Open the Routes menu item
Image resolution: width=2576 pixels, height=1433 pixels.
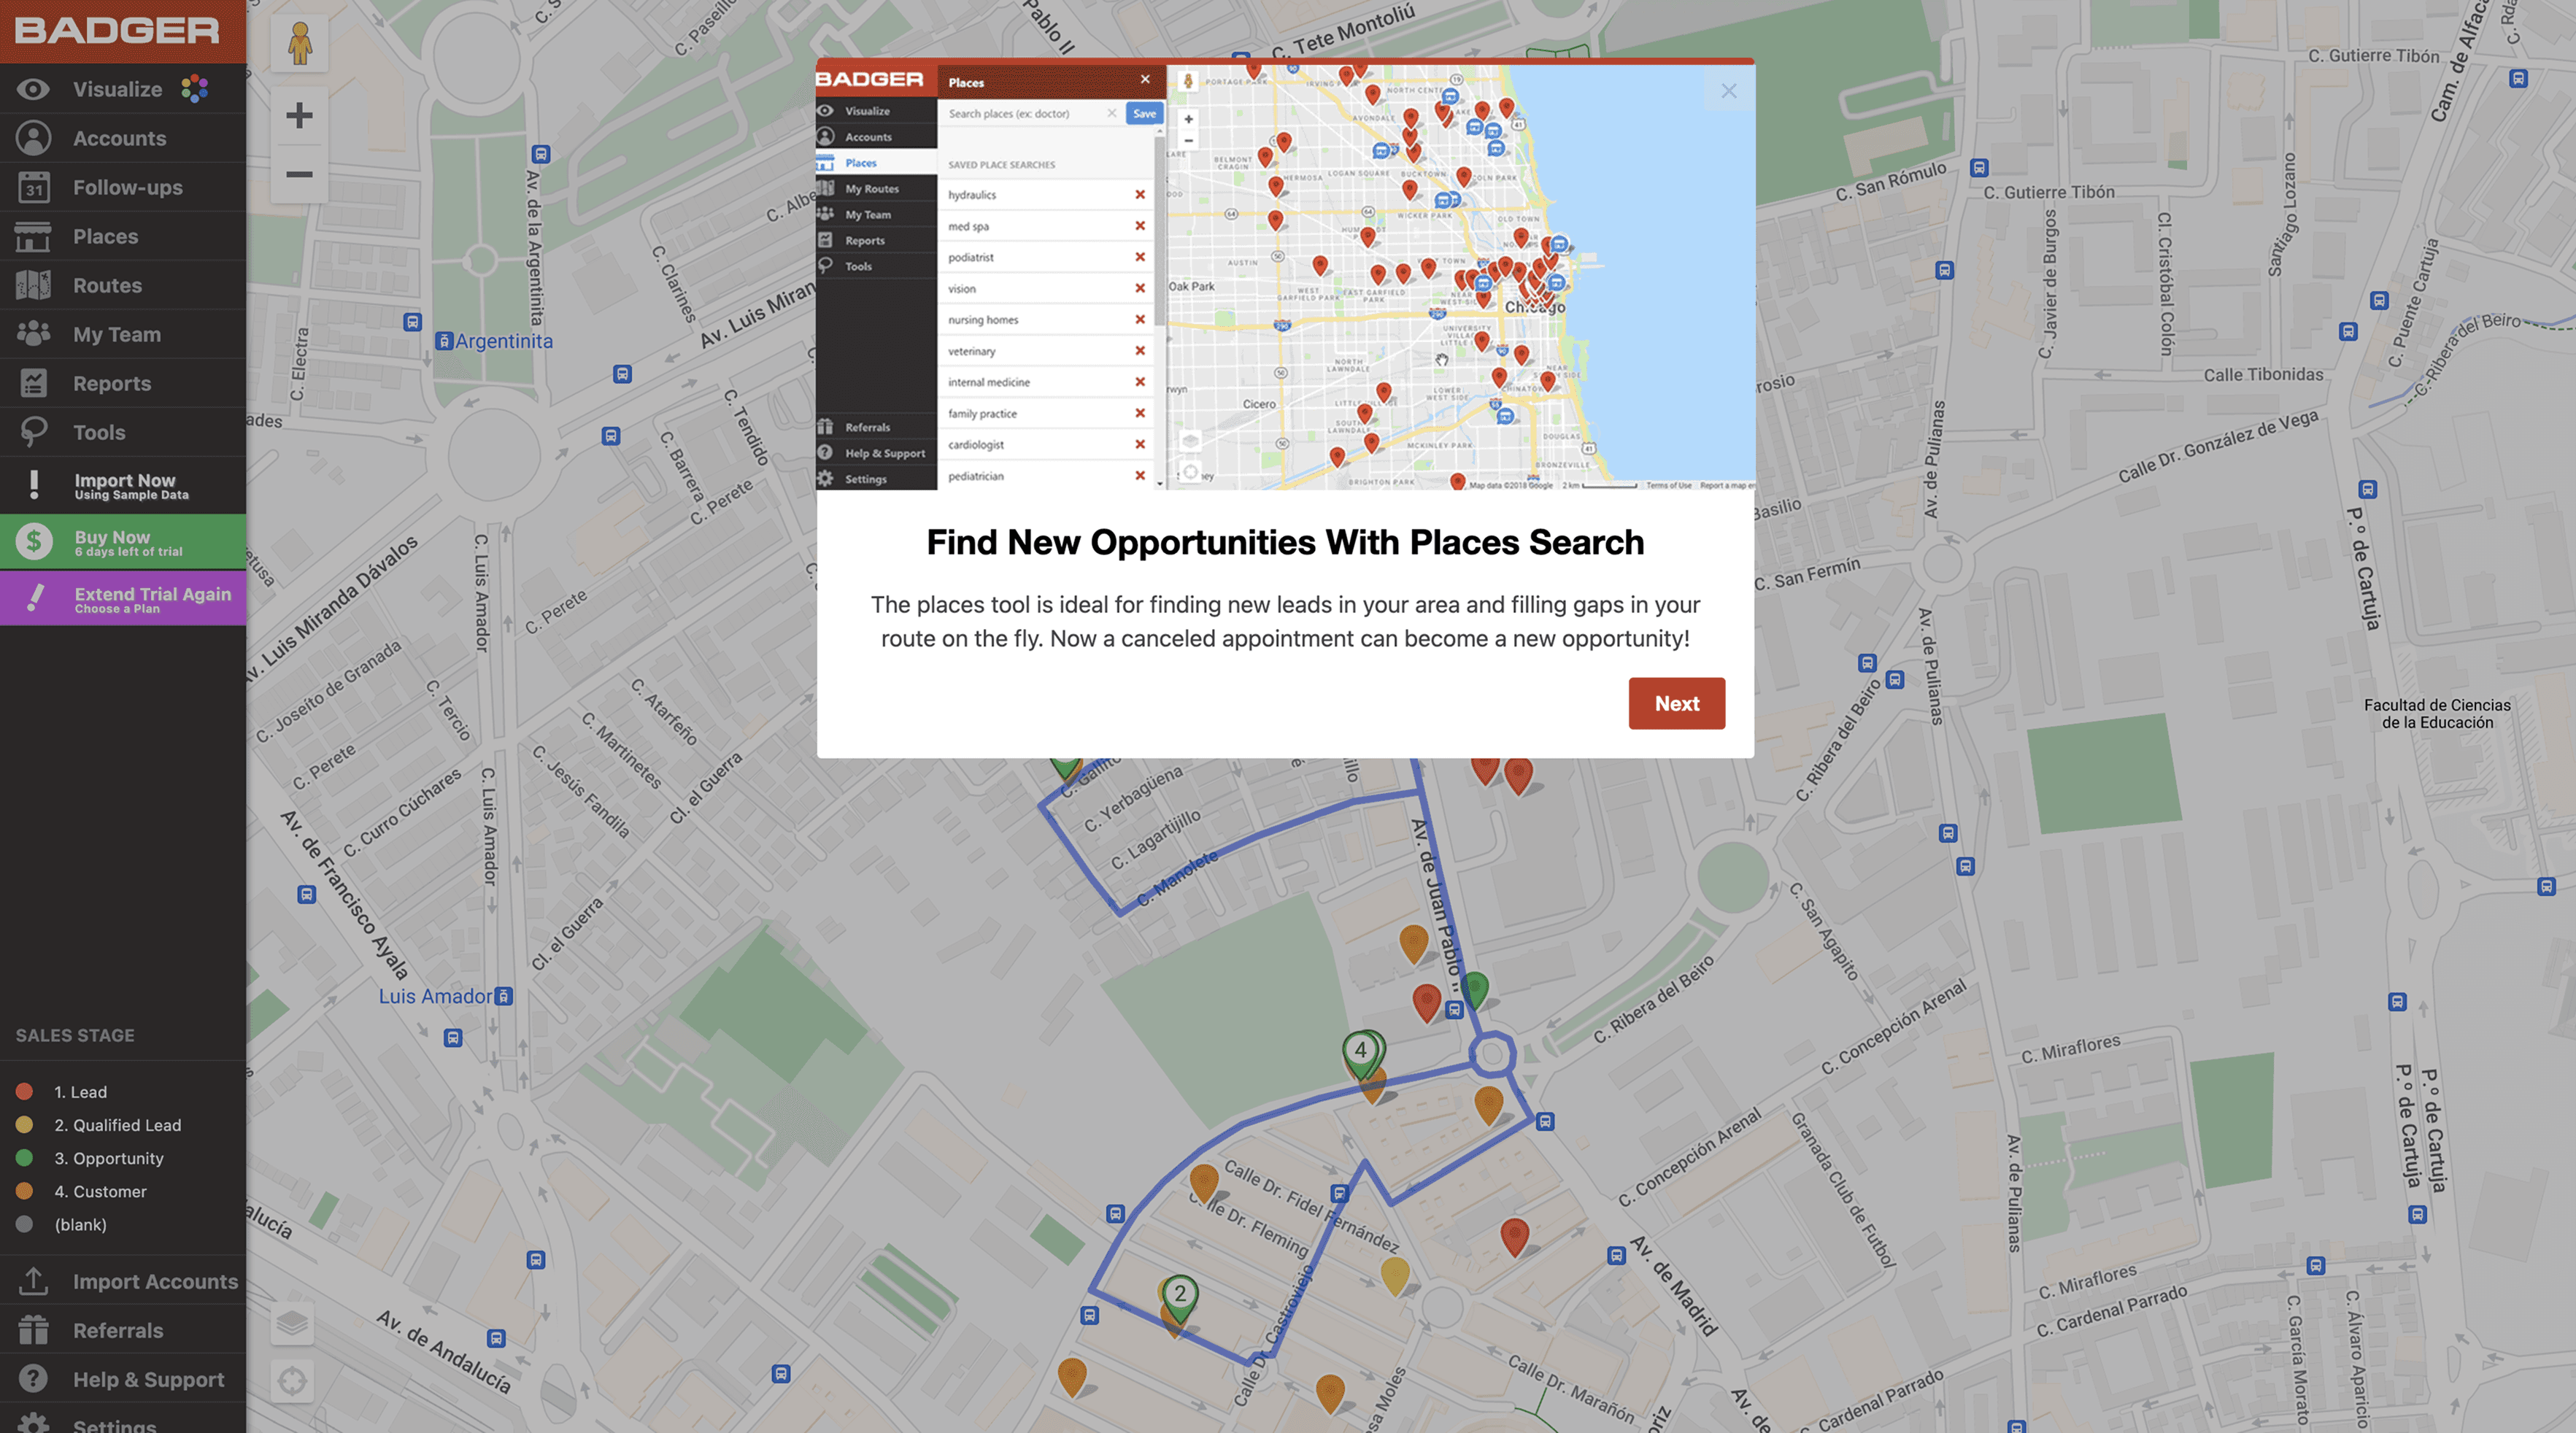(x=107, y=285)
